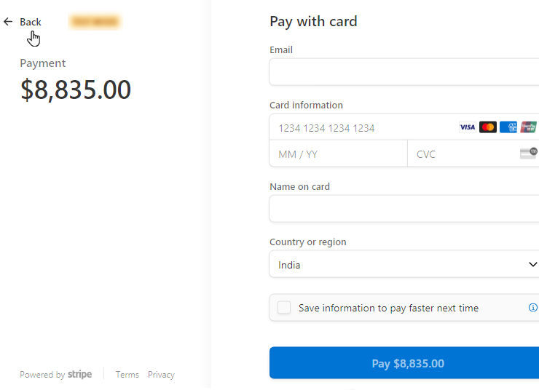The height and width of the screenshot is (390, 539).
Task: Click the back arrow icon
Action: (x=8, y=22)
